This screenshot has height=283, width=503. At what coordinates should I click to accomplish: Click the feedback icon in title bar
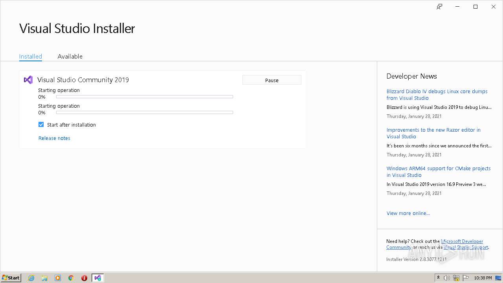click(439, 7)
